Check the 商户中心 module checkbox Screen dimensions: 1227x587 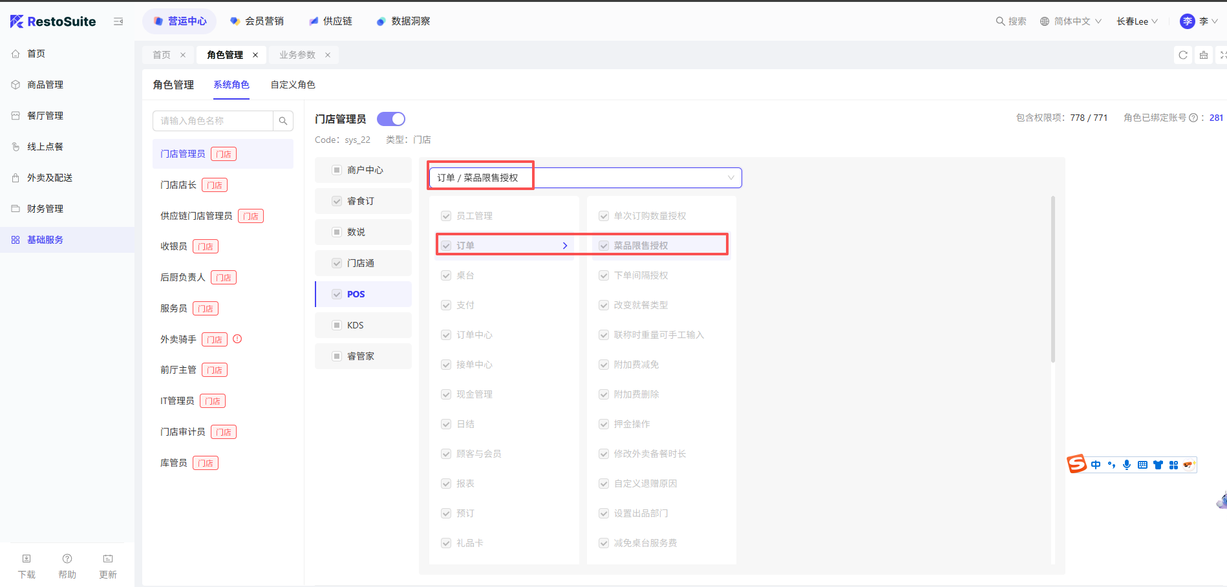(337, 170)
